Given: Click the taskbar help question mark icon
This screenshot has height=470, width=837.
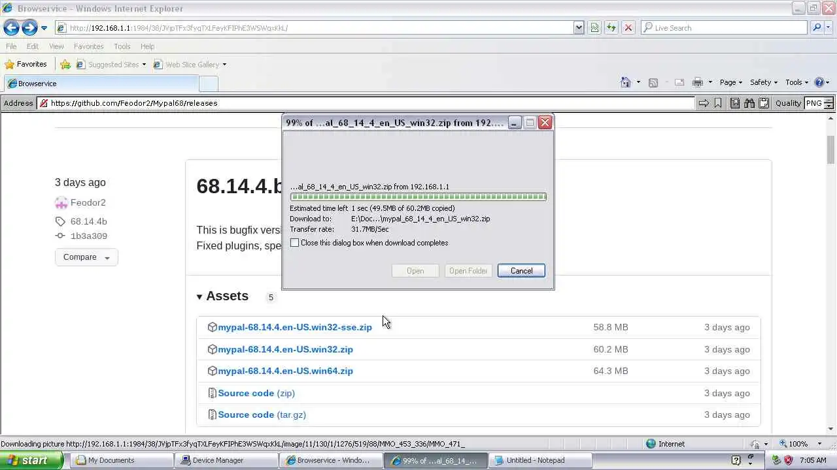Looking at the screenshot, I should (736, 460).
